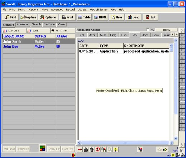
Task: Click the 03/15/2010 date cell
Action: tap(89, 51)
